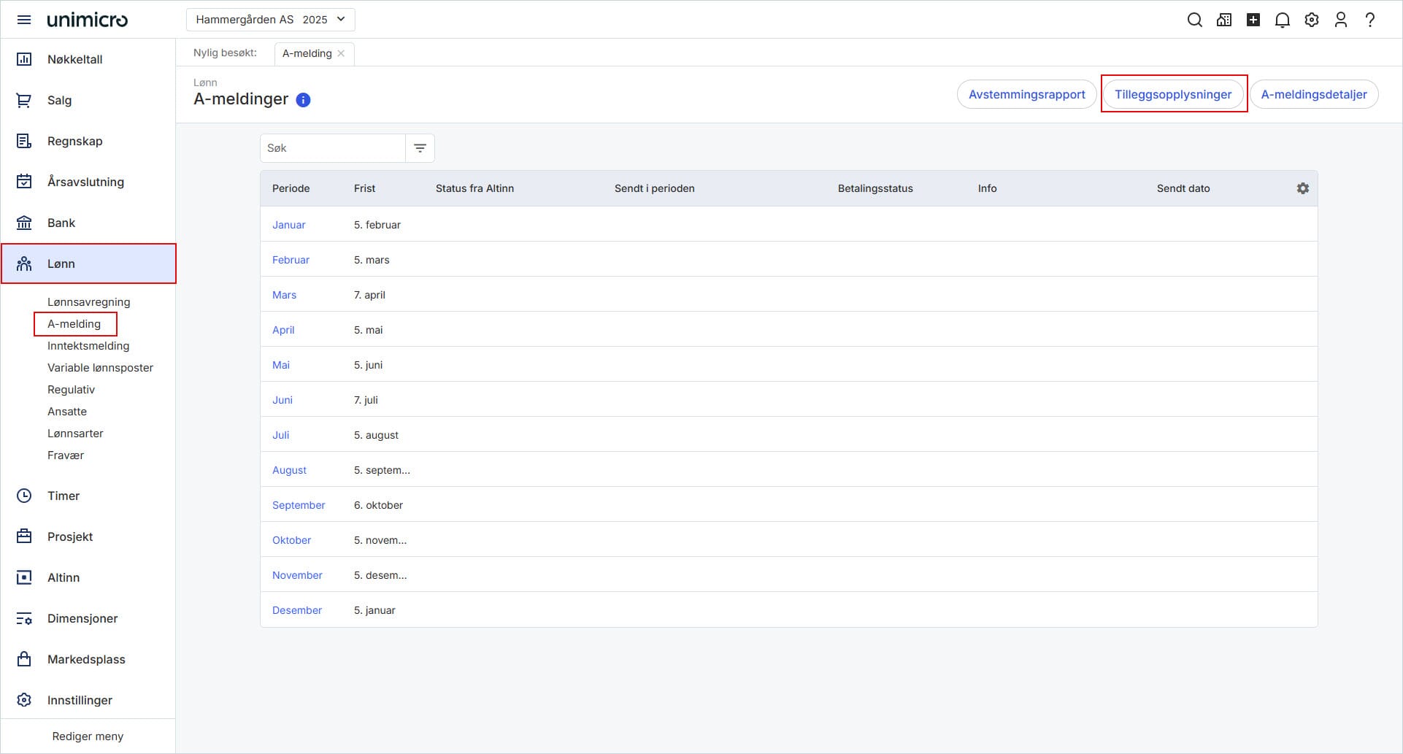
Task: Click the plus add-new icon in top bar
Action: [1253, 20]
